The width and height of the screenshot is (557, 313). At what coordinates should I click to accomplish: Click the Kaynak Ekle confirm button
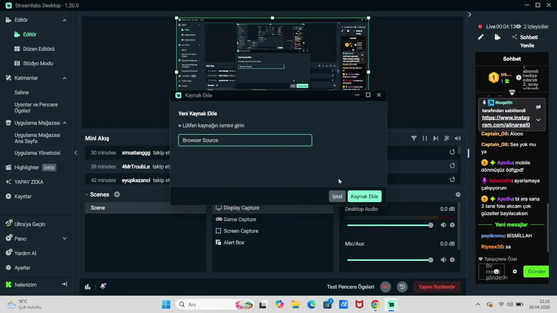[365, 196]
